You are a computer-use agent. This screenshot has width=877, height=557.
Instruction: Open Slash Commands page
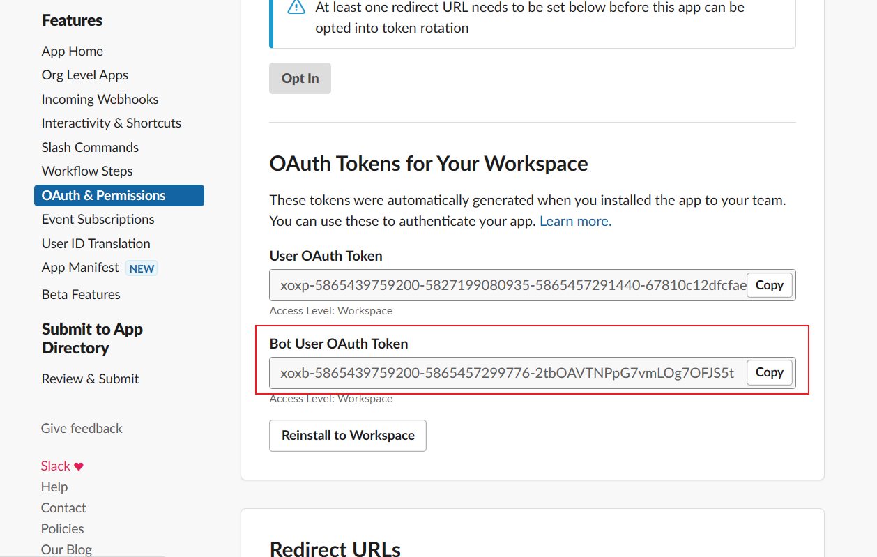90,148
